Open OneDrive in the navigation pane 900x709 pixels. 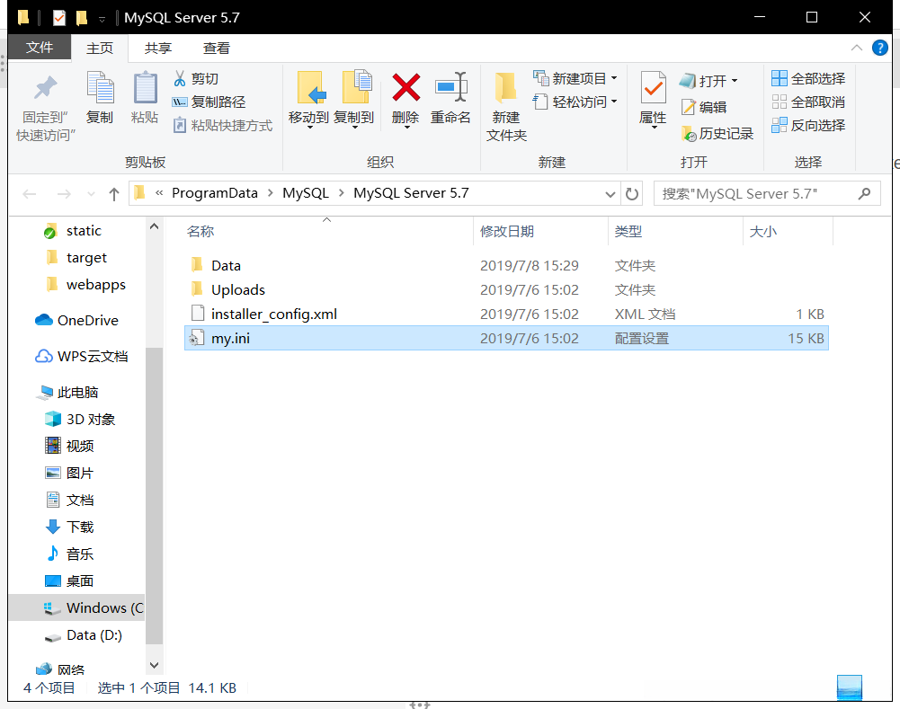click(76, 320)
